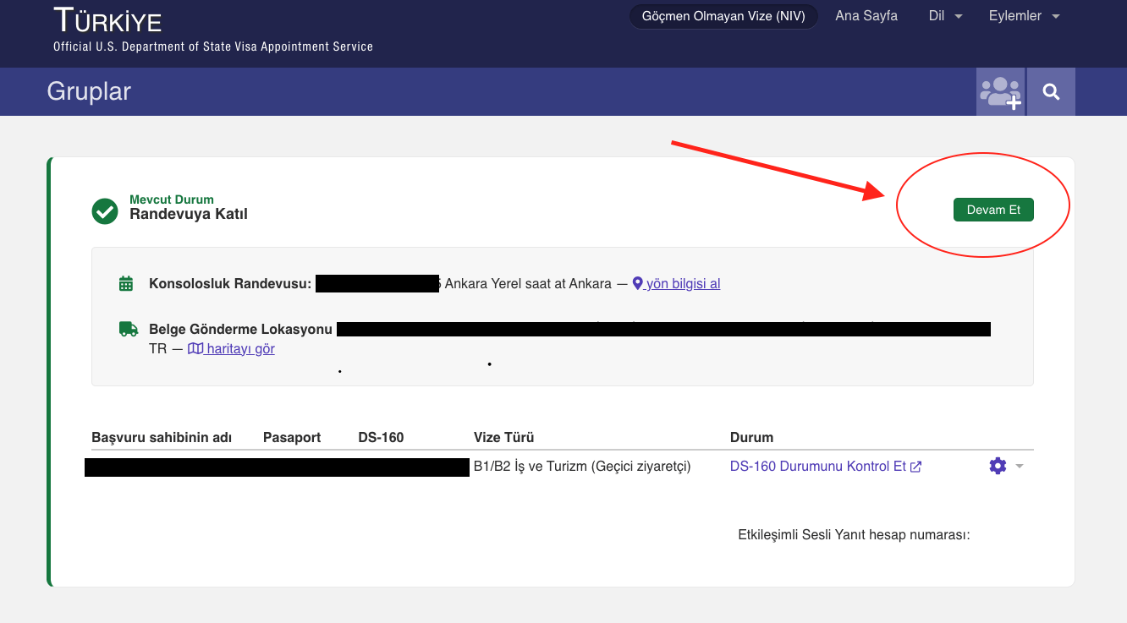Open applicant actions gear icon
The image size is (1127, 623).
[998, 466]
